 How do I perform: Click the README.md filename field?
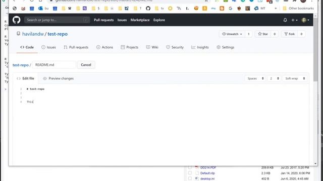tap(54, 65)
